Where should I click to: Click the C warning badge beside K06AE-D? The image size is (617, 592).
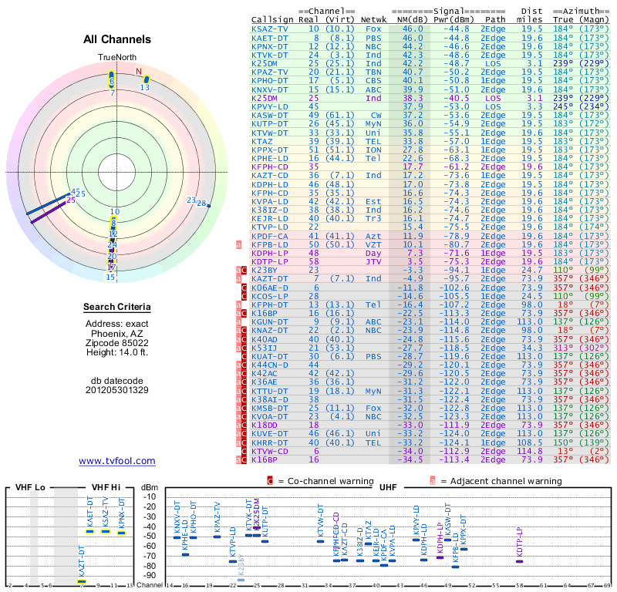point(244,288)
